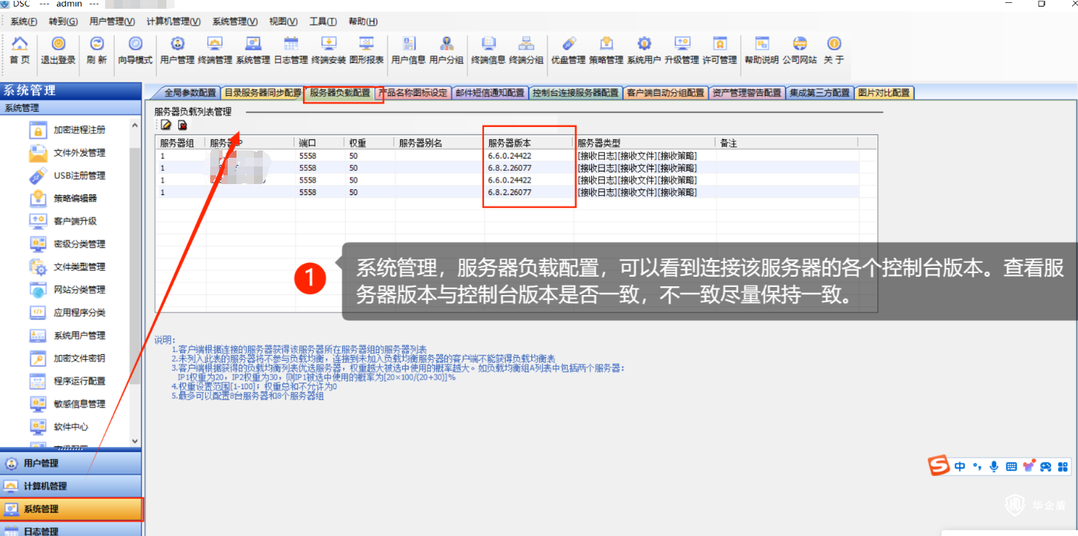
Task: Select 策略编辑器 in the sidebar list
Action: point(75,198)
